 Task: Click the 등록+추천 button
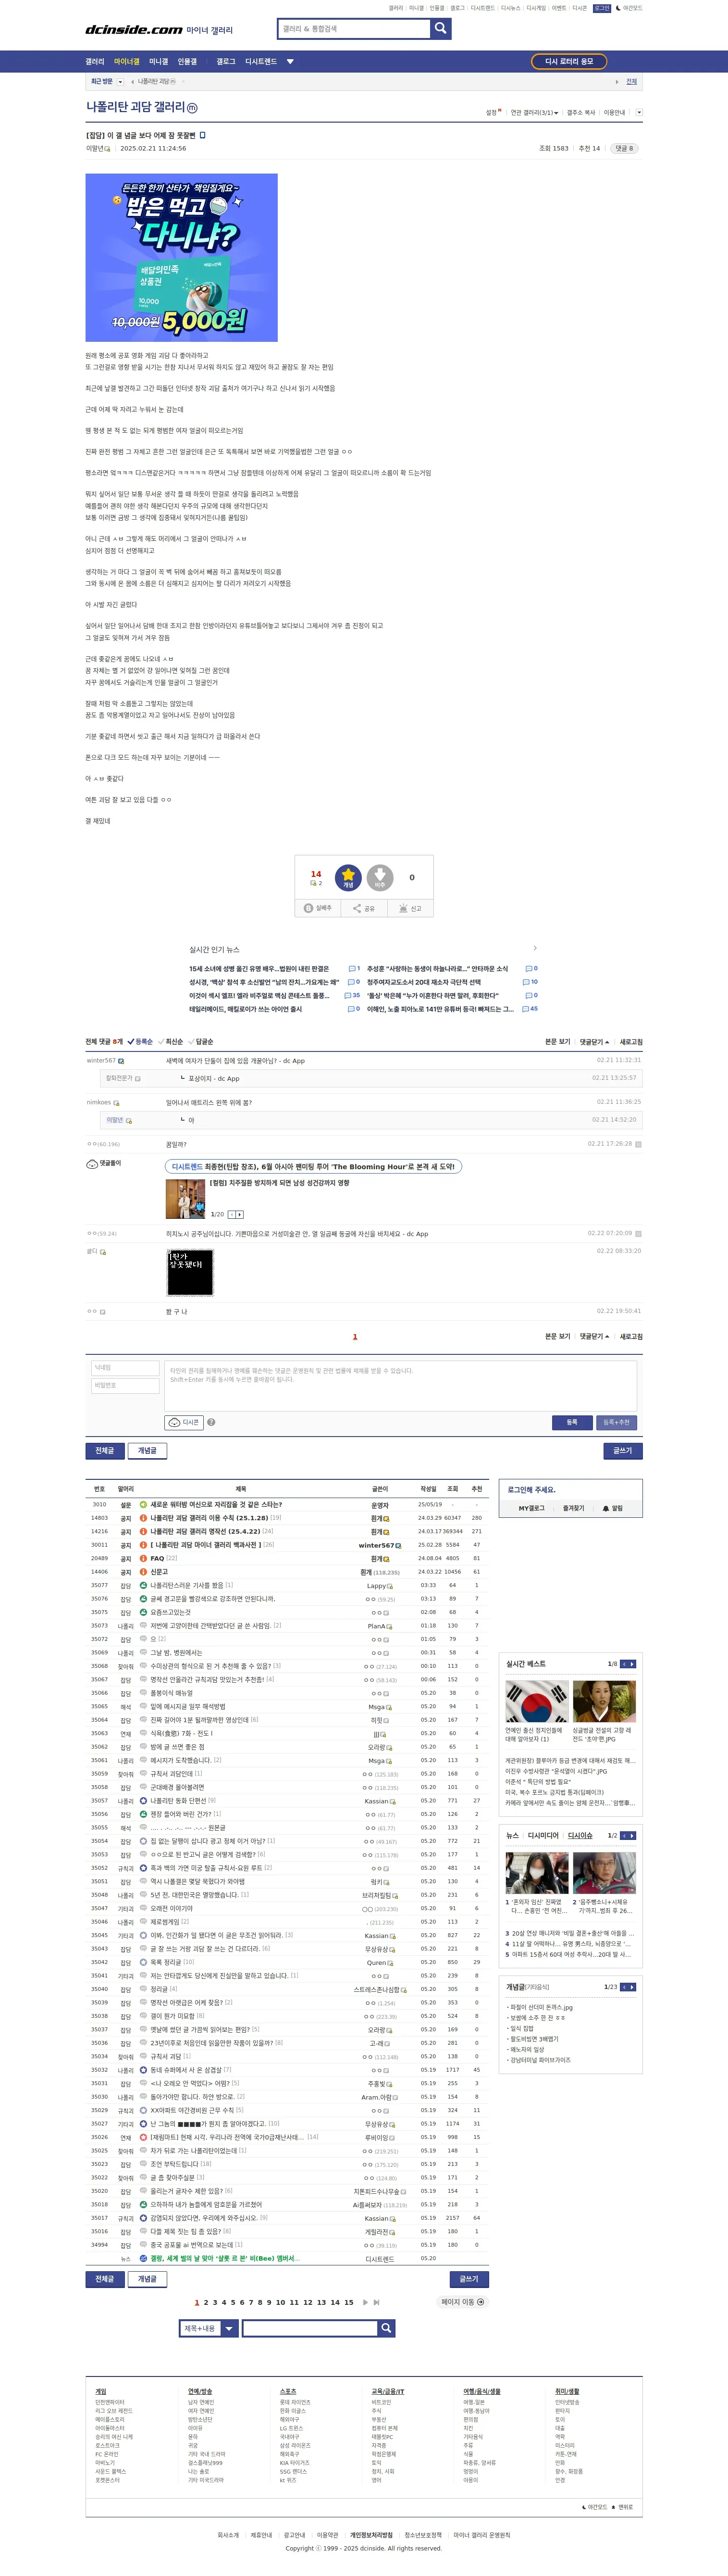click(x=617, y=1422)
